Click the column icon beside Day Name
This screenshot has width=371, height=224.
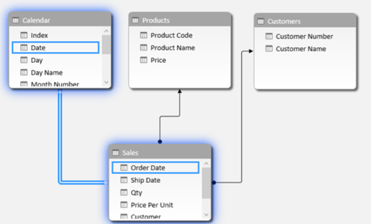point(24,73)
